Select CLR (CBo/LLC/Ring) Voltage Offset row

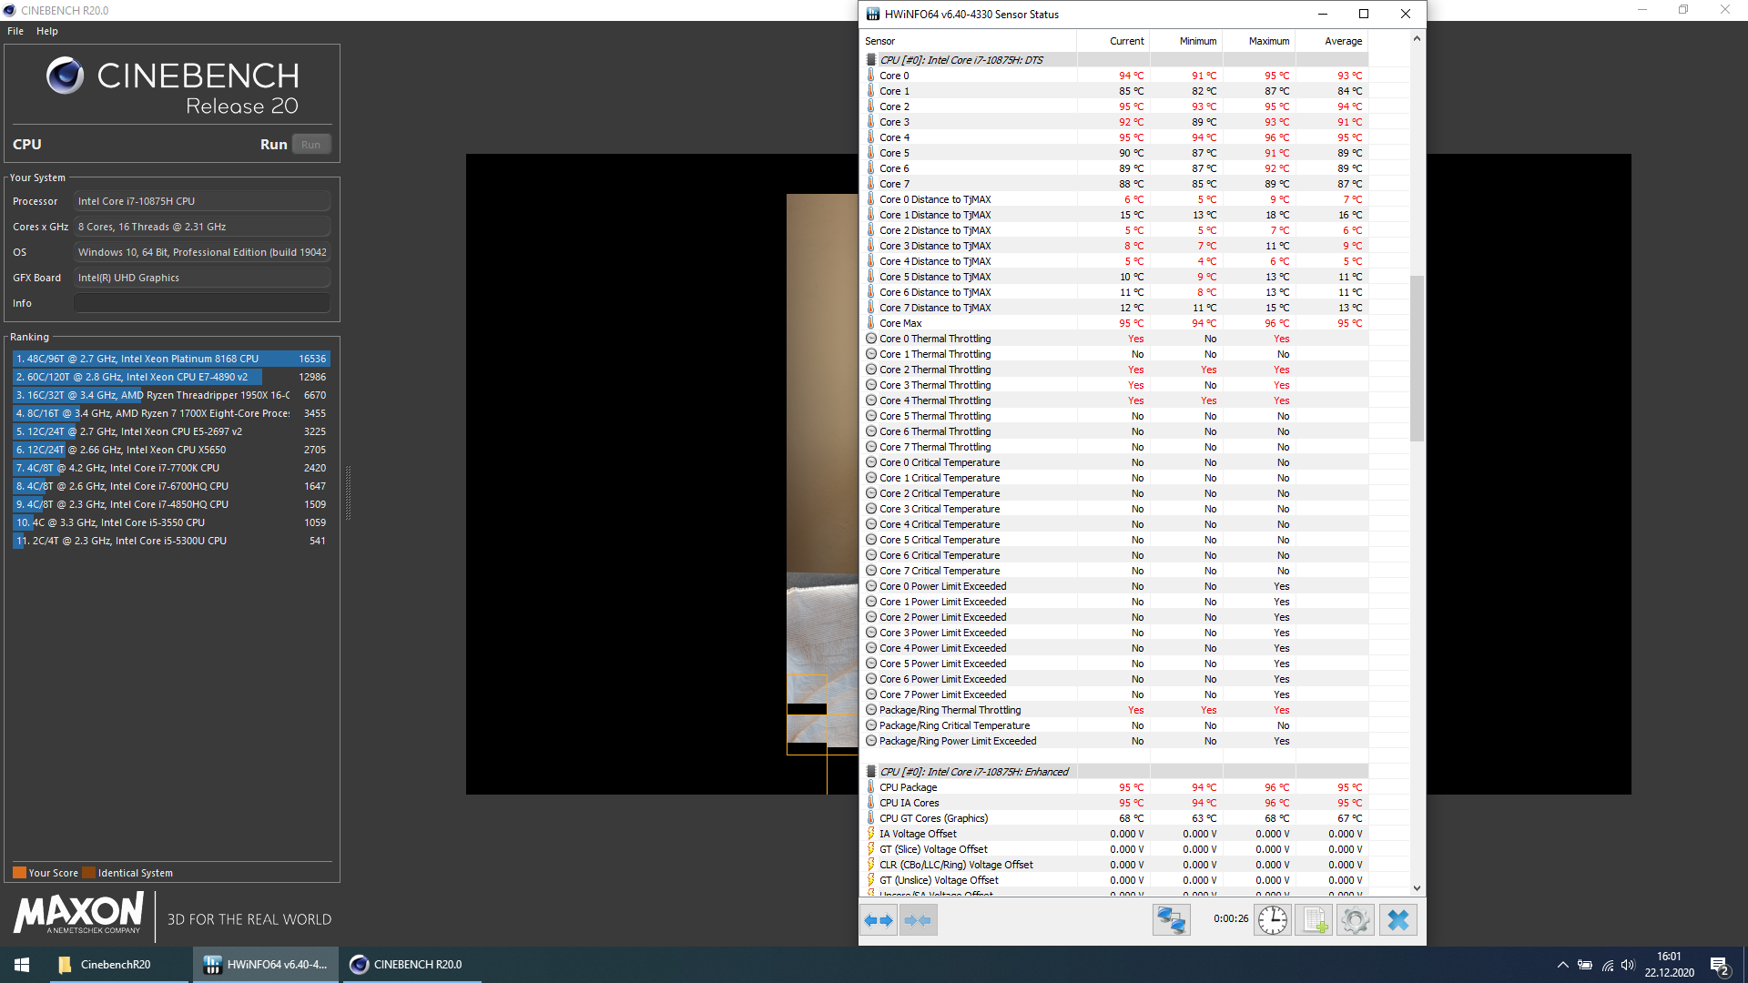(x=1115, y=865)
